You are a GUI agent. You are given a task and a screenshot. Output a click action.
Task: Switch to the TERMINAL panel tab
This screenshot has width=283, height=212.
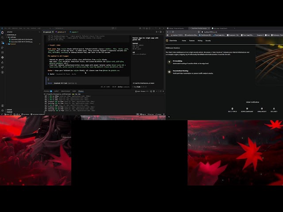click(x=81, y=91)
